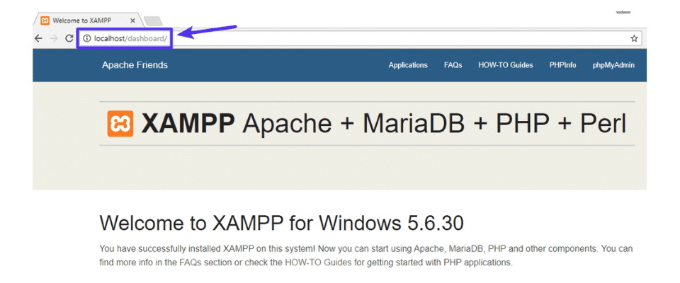Click the browser back arrow

(x=39, y=38)
